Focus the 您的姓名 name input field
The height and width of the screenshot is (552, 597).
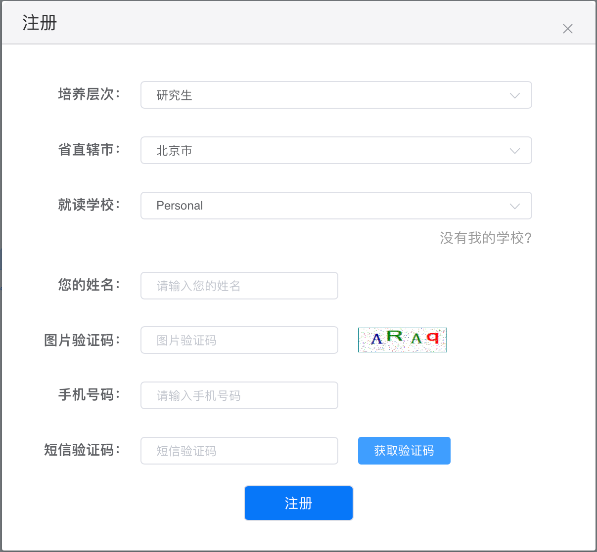tap(239, 286)
